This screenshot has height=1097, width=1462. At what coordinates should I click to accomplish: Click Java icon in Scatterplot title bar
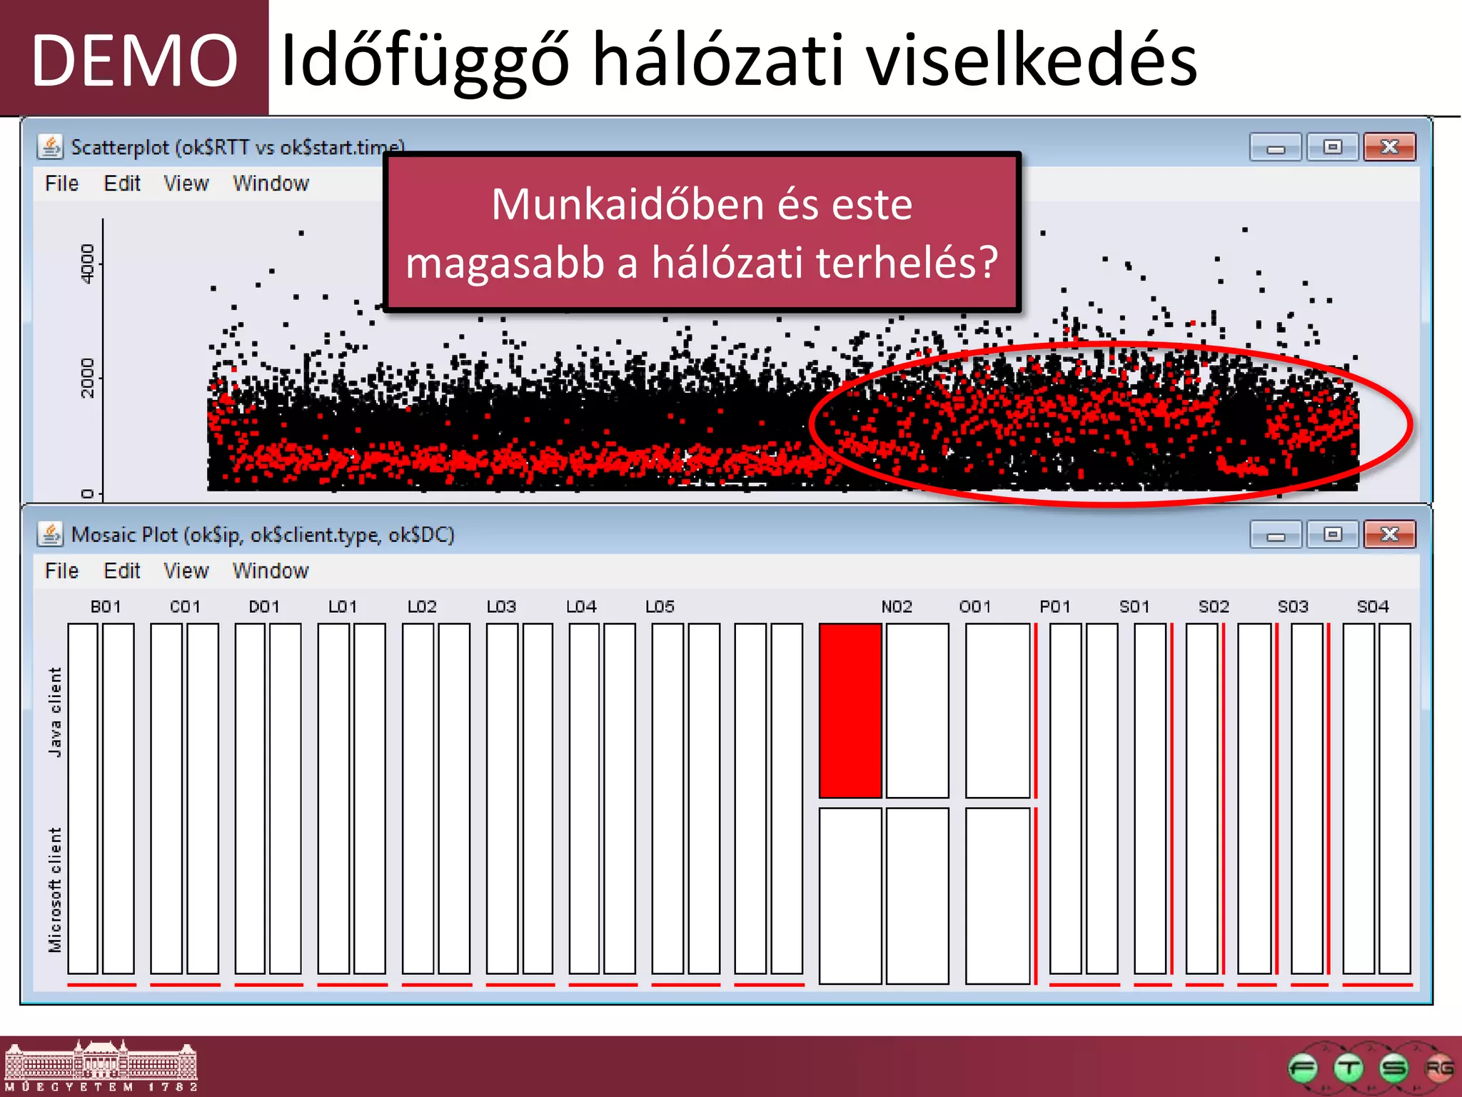pos(50,146)
